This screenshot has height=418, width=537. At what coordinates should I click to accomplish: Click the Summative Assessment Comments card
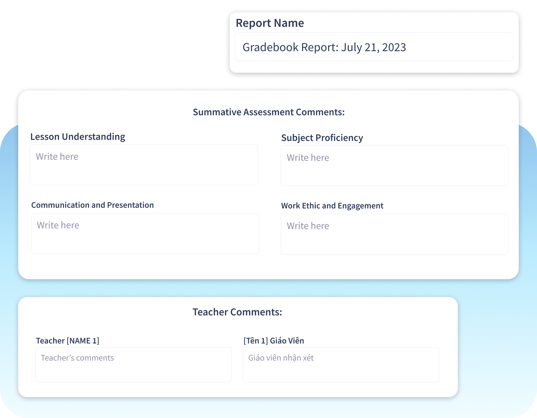coord(268,185)
